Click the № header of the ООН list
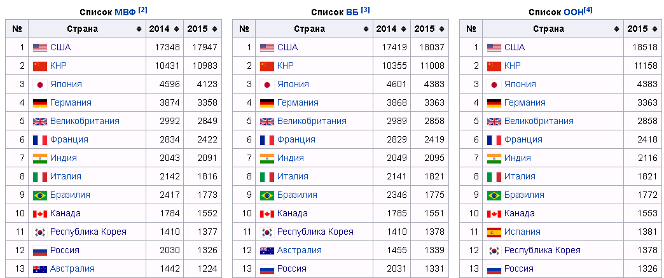The image size is (664, 278). point(471,29)
